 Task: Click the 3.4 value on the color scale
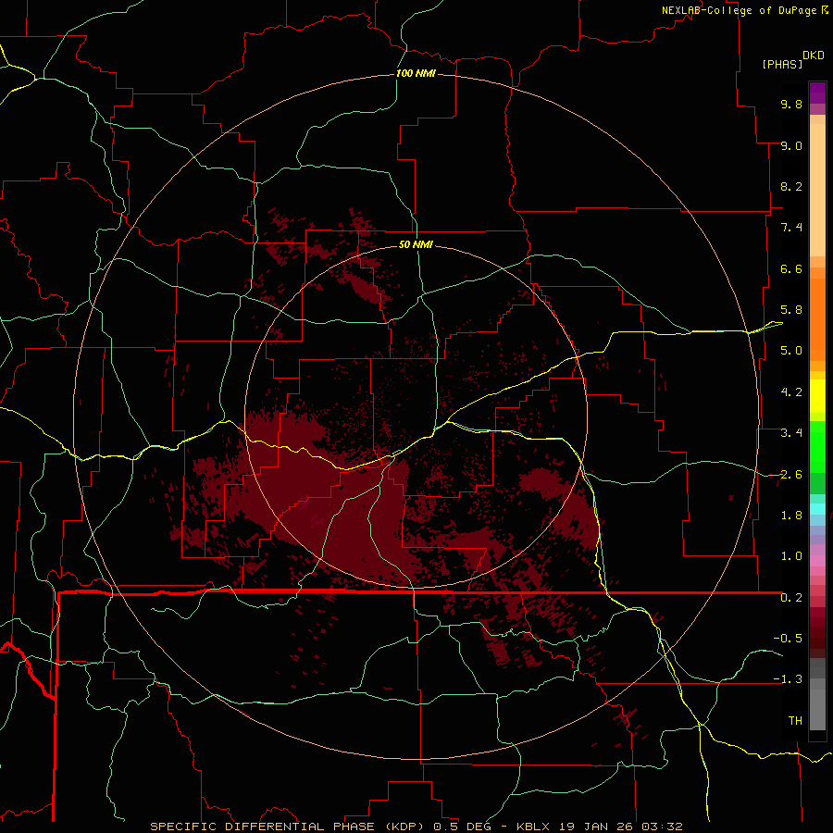(791, 433)
